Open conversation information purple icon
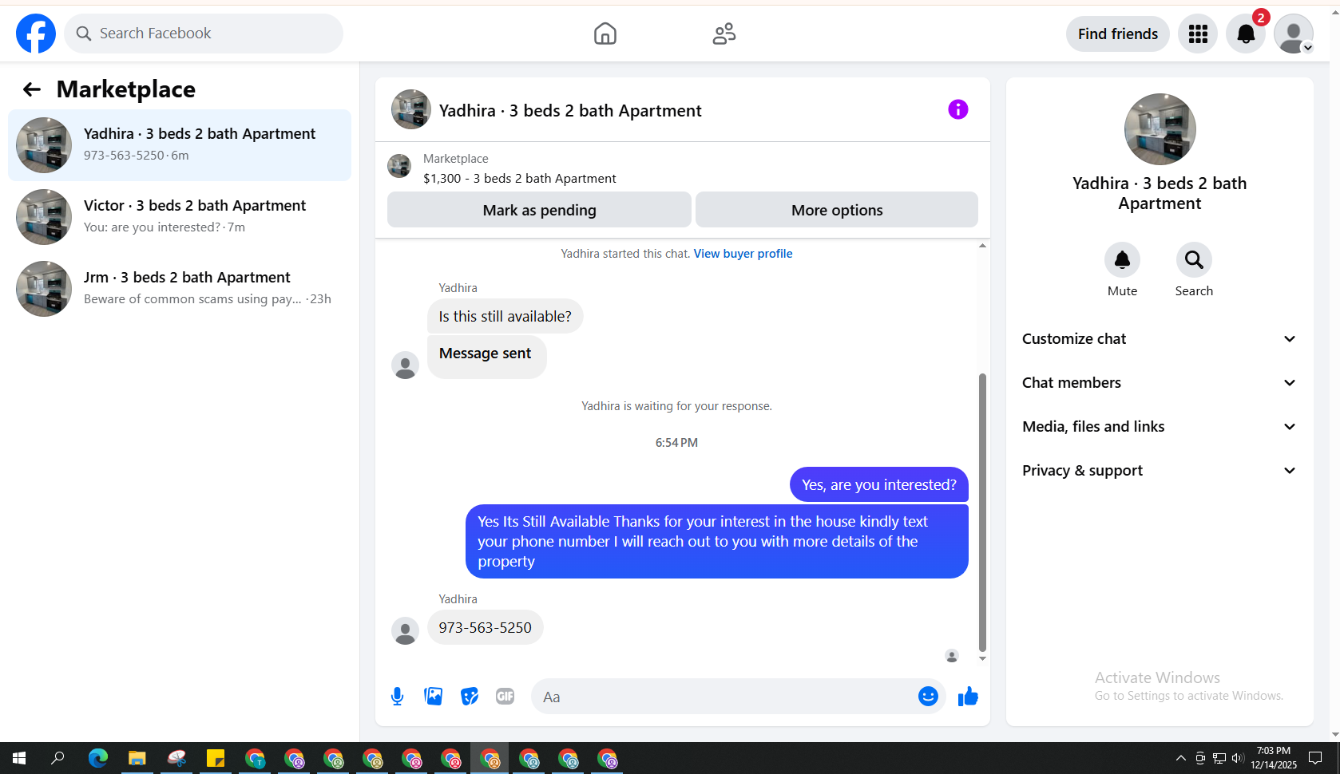 pyautogui.click(x=958, y=109)
